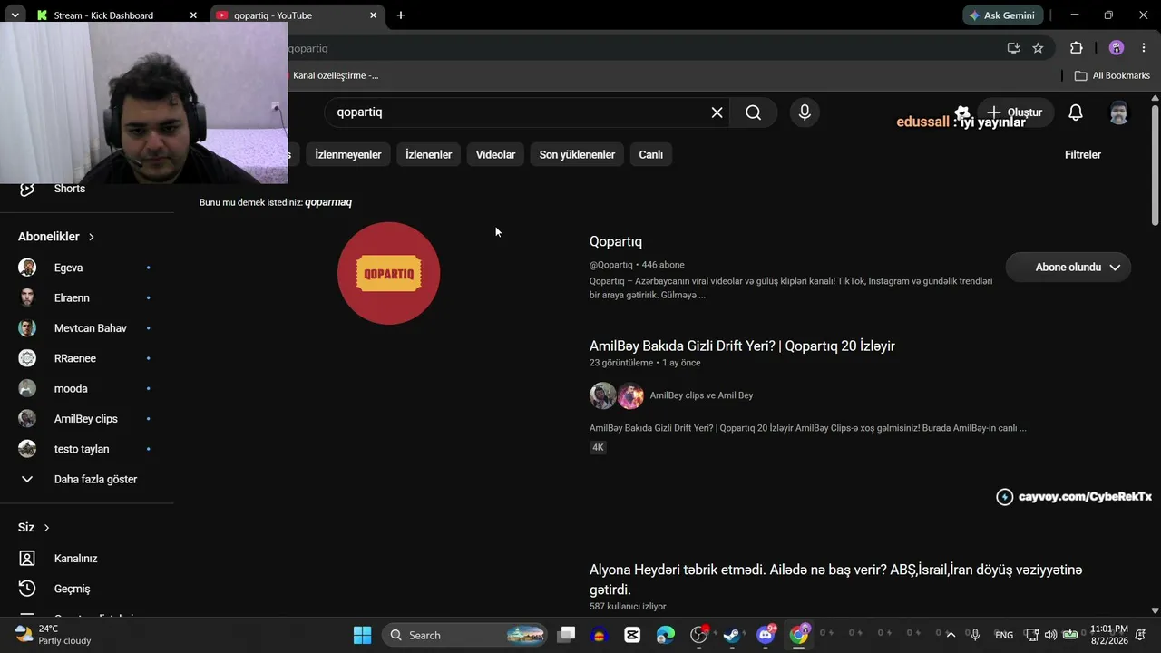Screen dimensions: 1161x653
Task: Open the Qopartiq channel logo
Action: (388, 273)
